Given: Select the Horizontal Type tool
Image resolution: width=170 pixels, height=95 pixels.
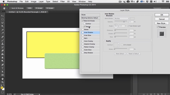Looking at the screenshot, I should tap(2, 68).
